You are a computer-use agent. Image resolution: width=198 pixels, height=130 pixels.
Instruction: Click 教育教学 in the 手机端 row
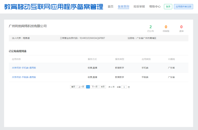coord(120,68)
